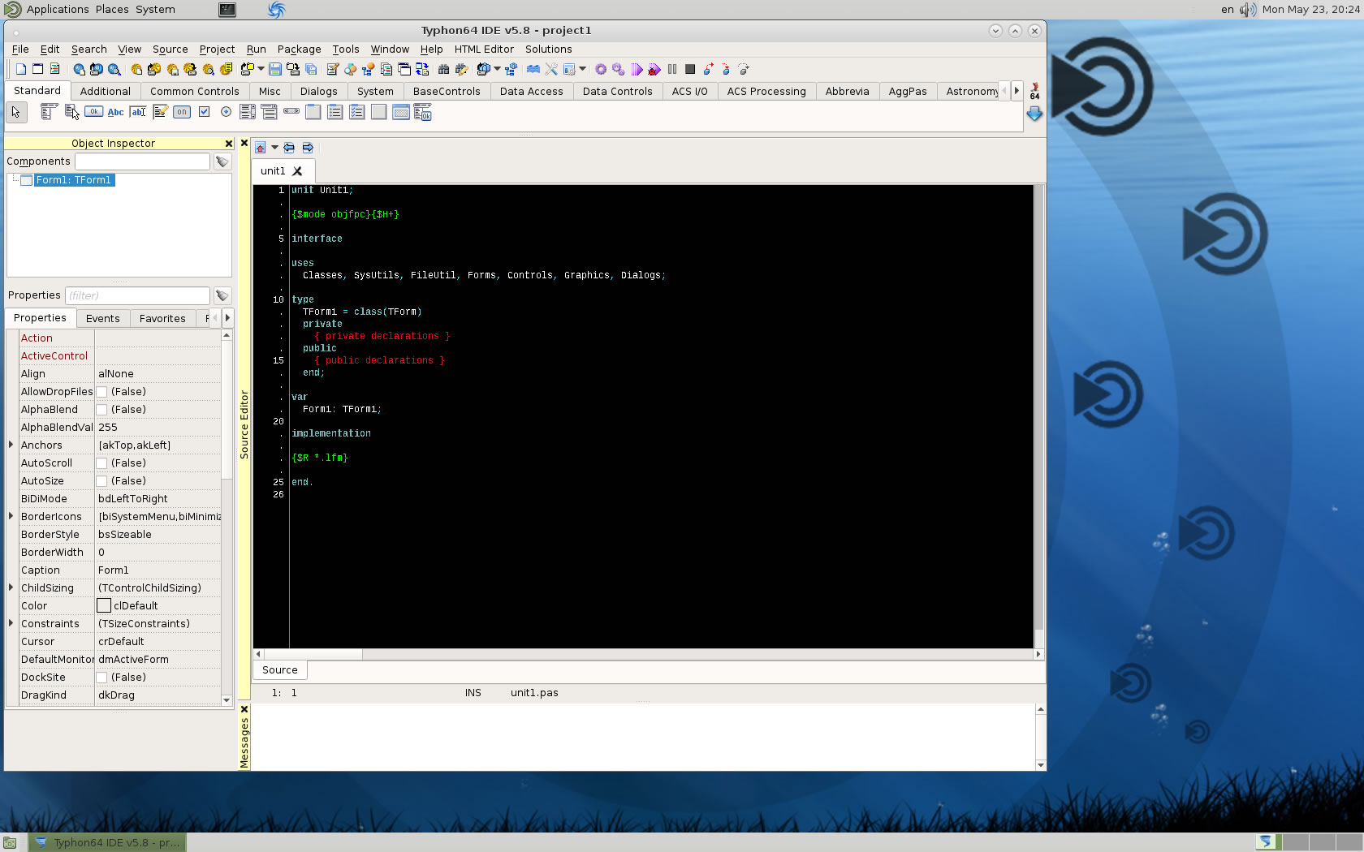Image resolution: width=1364 pixels, height=852 pixels.
Task: Open the HTML Editor menu
Action: [484, 49]
